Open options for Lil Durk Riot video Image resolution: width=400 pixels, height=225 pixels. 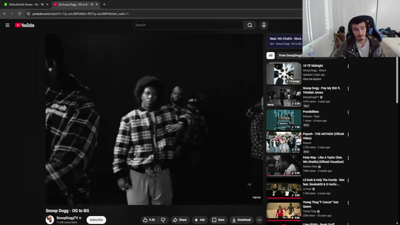[348, 181]
